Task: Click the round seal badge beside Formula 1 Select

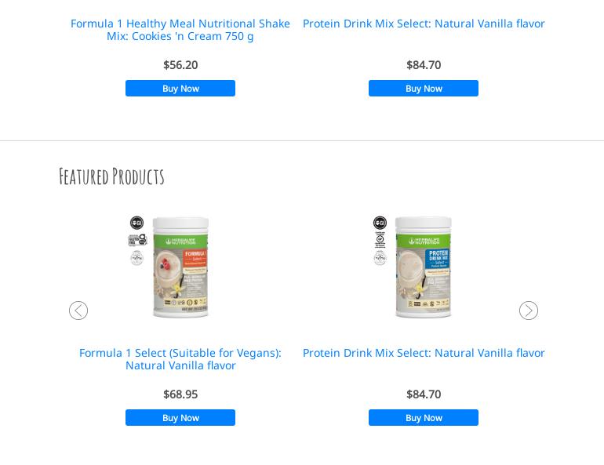Action: click(137, 256)
